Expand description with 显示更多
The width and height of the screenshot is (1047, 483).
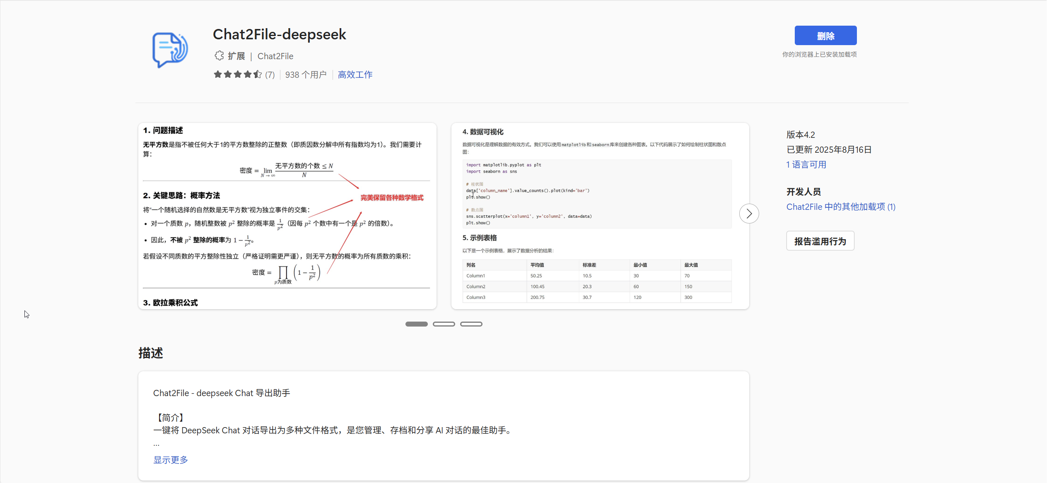click(171, 460)
